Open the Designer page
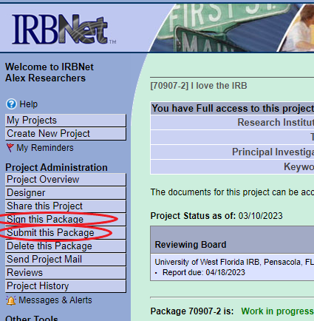Image resolution: width=314 pixels, height=321 pixels. [66, 193]
